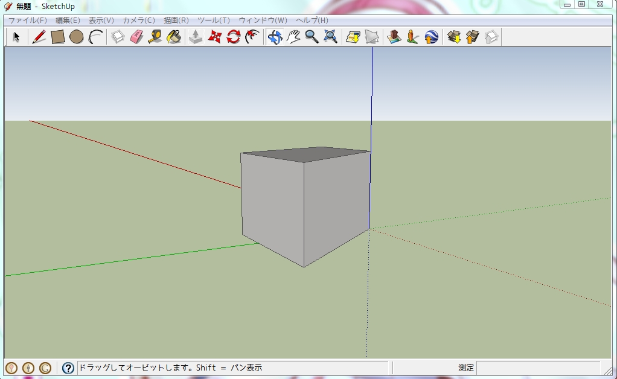Select the Zoom magnifier tool
The width and height of the screenshot is (617, 379).
312,37
